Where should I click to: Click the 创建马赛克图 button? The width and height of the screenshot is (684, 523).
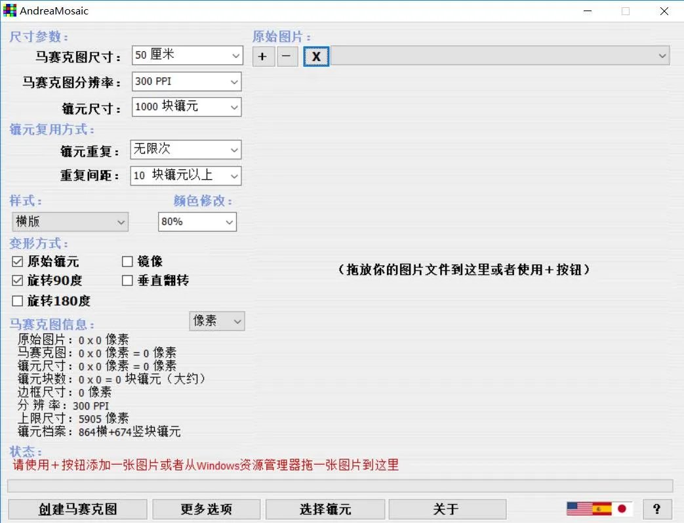click(x=77, y=509)
